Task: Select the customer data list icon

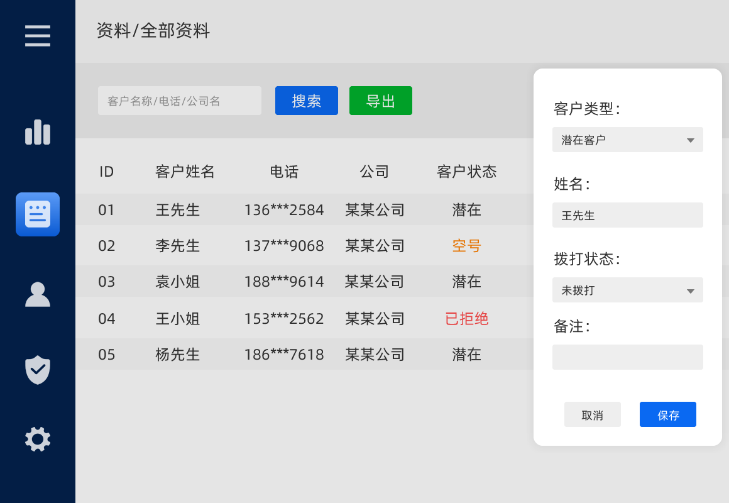Action: click(38, 214)
